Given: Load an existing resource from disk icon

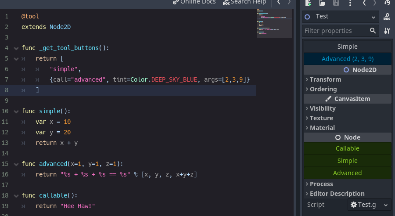Looking at the screenshot, I should pos(322,3).
